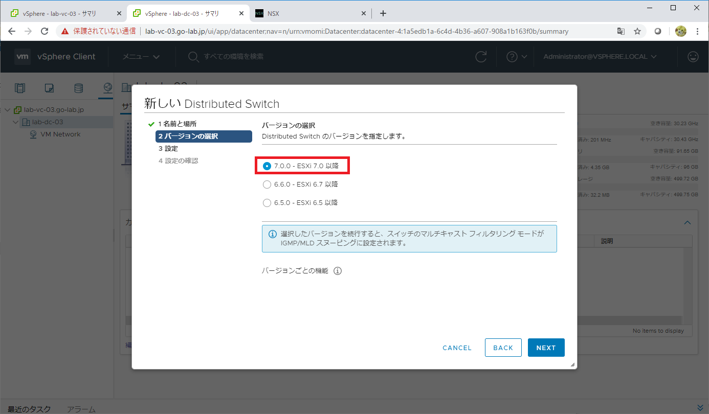Bookmark page with the star icon
This screenshot has height=414, width=709.
coord(637,31)
